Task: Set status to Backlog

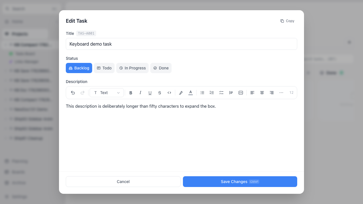Action: [79, 68]
